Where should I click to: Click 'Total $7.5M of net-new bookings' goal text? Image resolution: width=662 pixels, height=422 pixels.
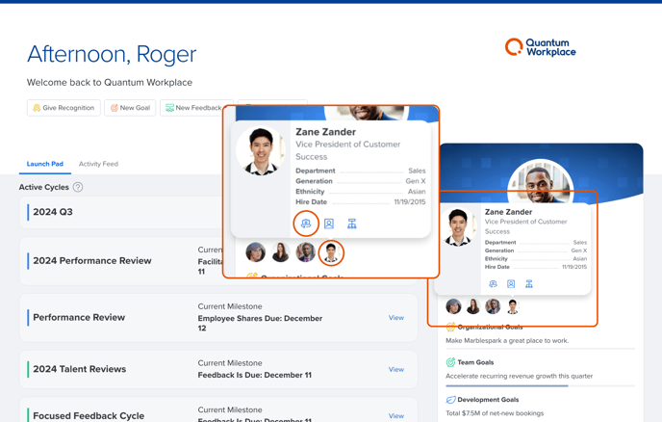tap(495, 413)
